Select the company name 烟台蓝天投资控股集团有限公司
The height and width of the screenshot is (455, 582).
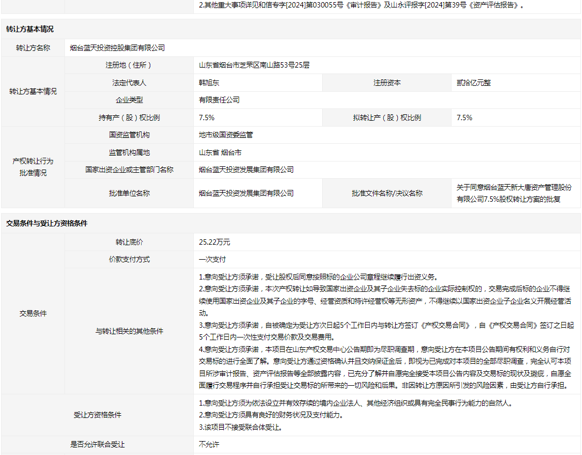118,48
